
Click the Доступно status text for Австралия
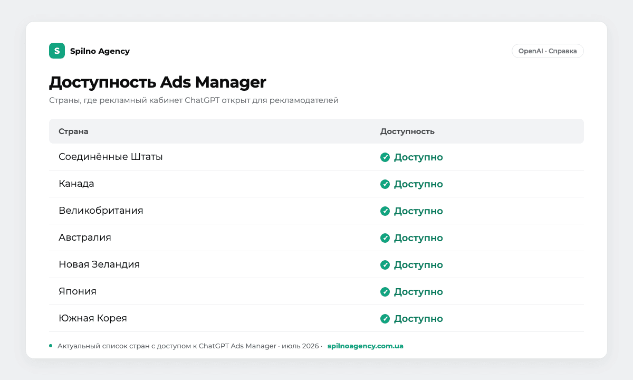pos(418,238)
